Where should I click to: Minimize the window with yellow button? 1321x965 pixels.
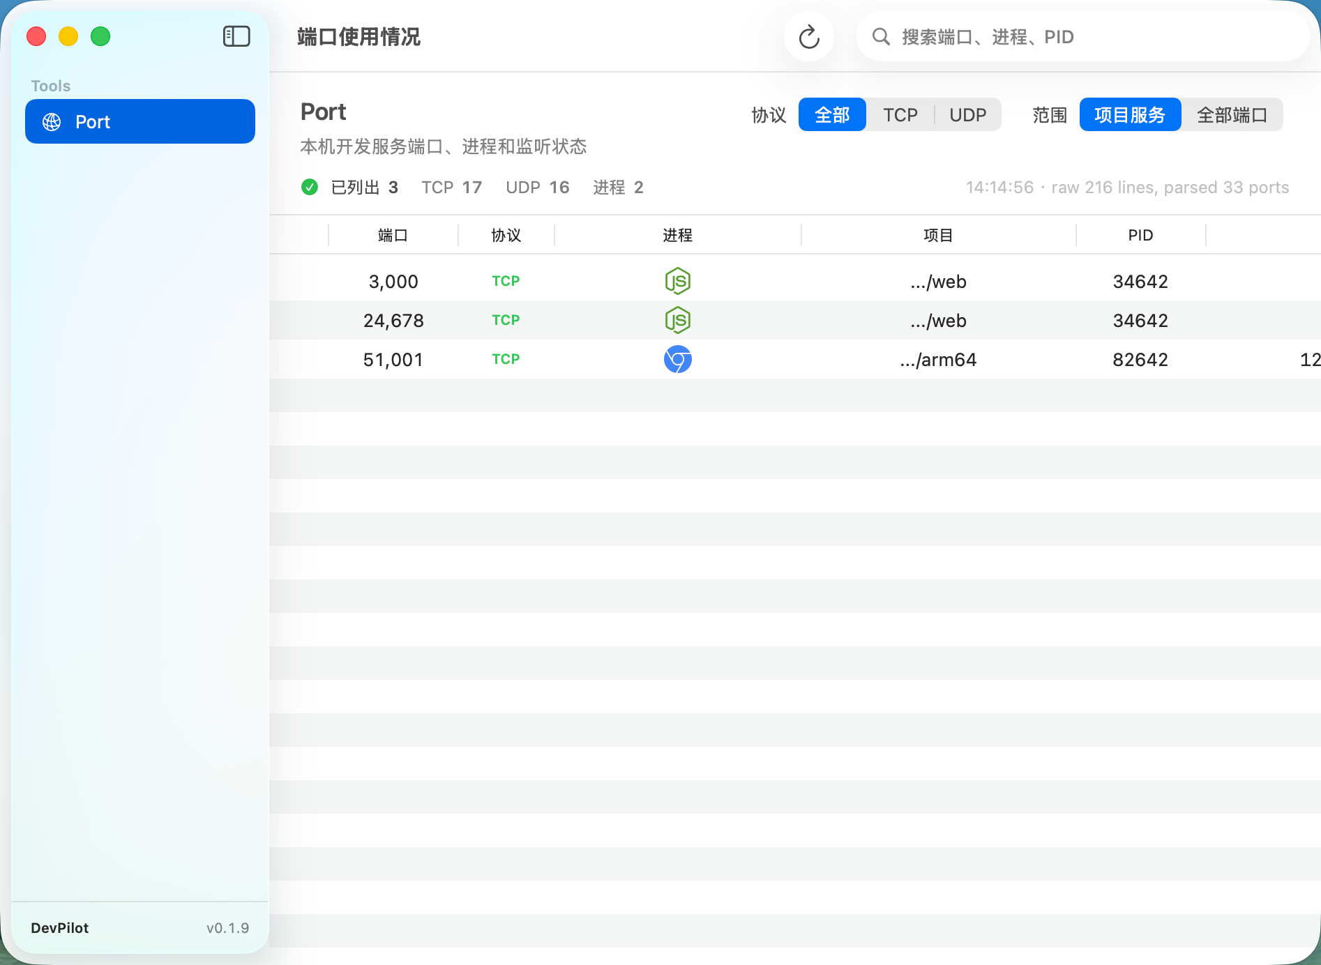point(68,36)
